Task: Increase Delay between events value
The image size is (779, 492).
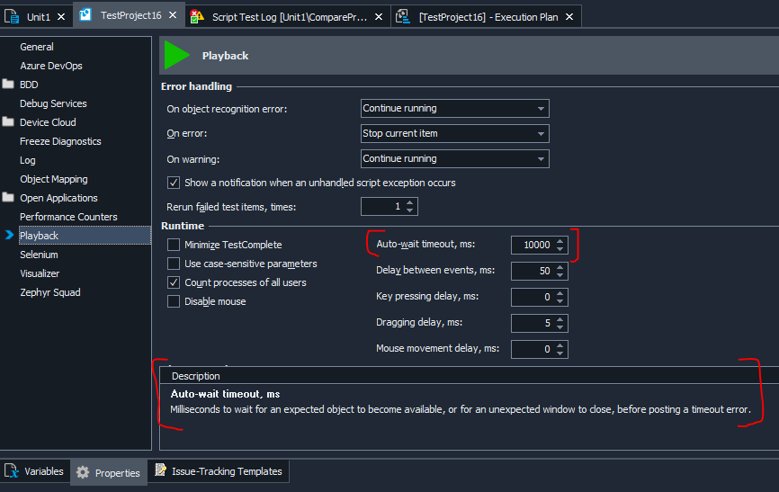Action: [x=560, y=267]
